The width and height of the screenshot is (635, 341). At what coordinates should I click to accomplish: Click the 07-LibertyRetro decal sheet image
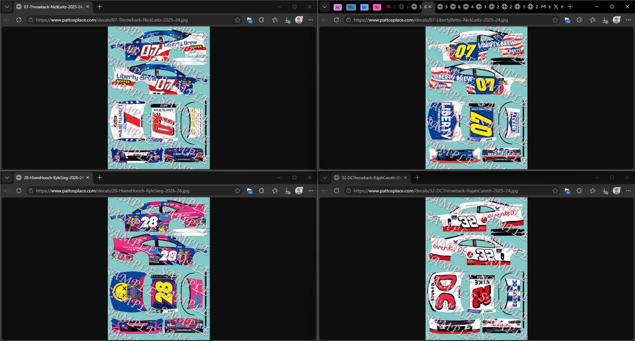click(476, 97)
